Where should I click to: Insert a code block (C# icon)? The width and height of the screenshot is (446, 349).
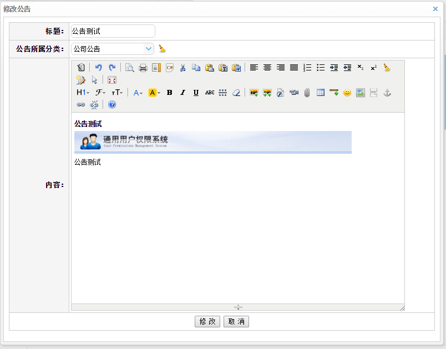tap(170, 67)
